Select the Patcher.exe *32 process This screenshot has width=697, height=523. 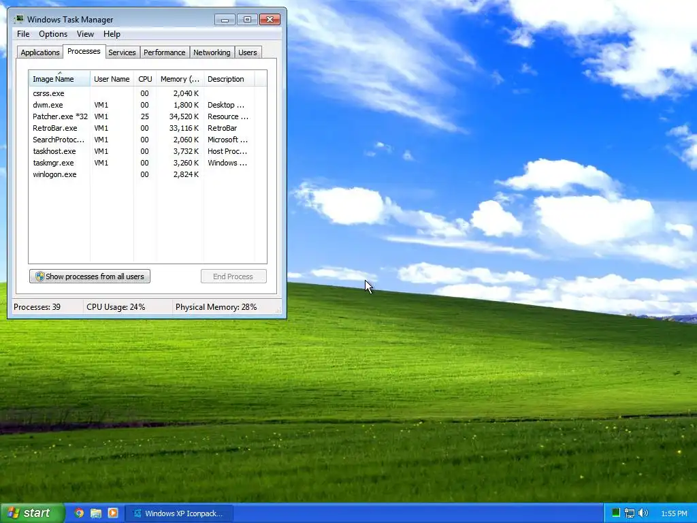(x=148, y=116)
